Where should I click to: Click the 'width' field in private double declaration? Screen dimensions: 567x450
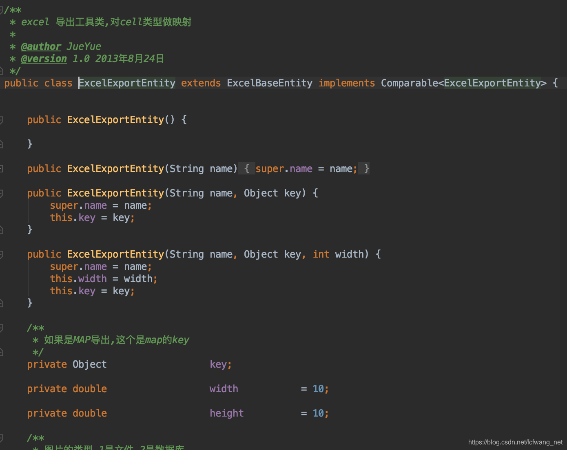pyautogui.click(x=224, y=389)
